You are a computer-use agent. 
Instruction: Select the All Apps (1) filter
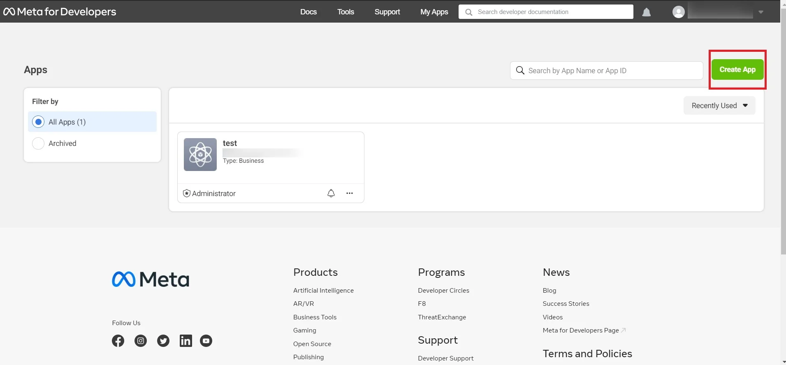click(x=92, y=122)
